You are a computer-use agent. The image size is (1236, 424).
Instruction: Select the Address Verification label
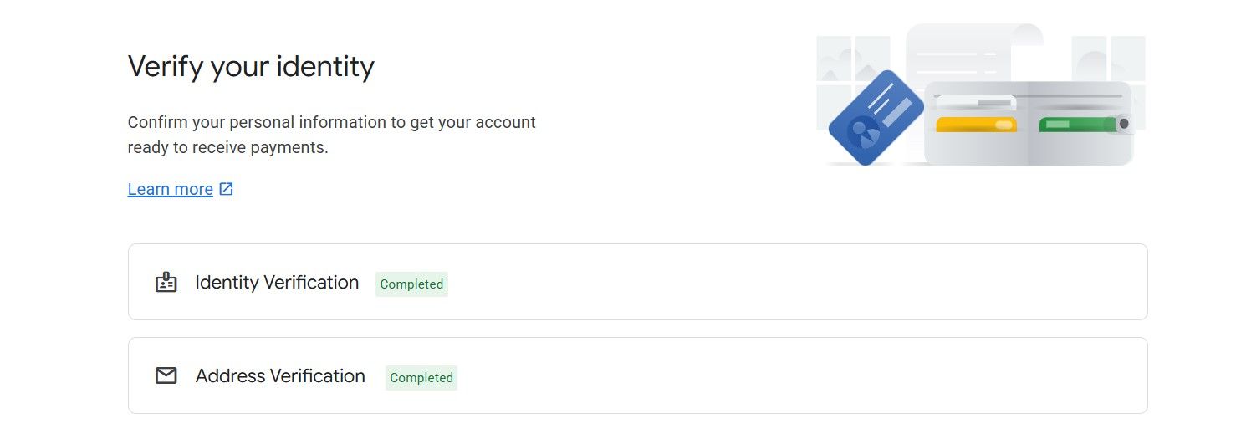280,376
